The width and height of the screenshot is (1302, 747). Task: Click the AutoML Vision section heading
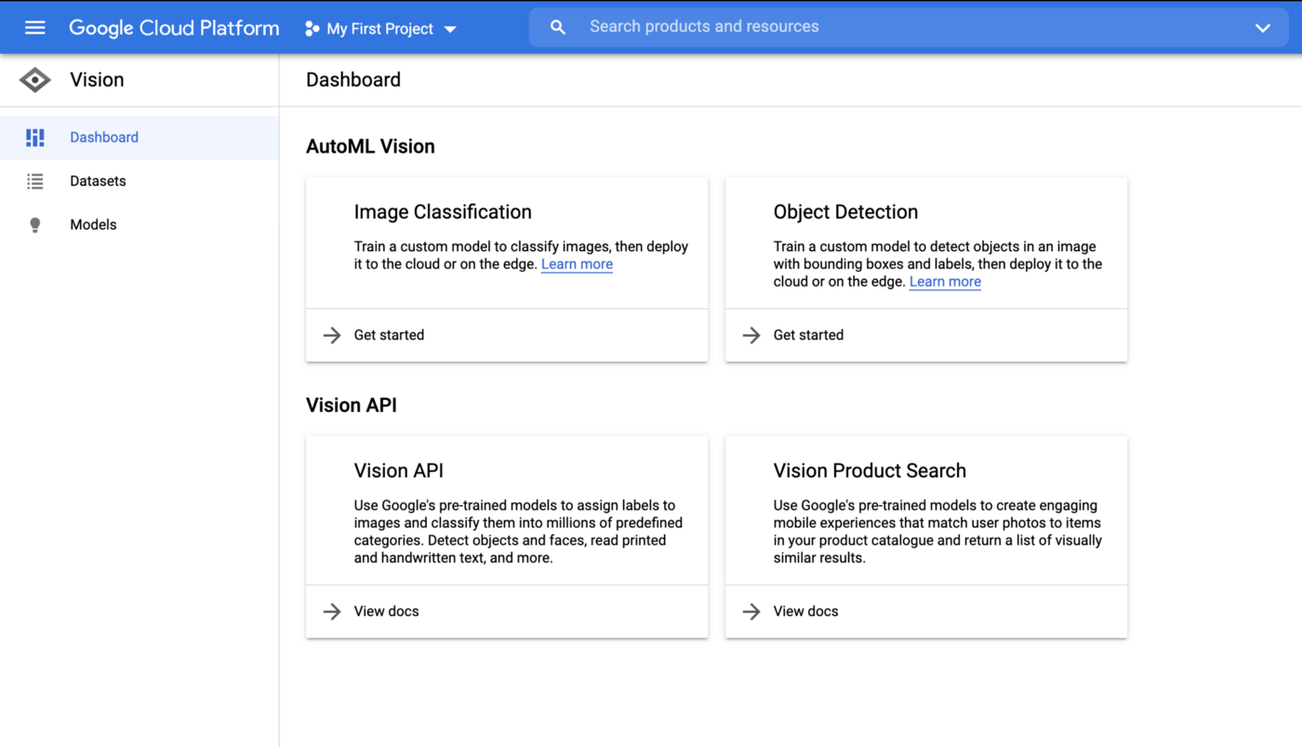[370, 147]
